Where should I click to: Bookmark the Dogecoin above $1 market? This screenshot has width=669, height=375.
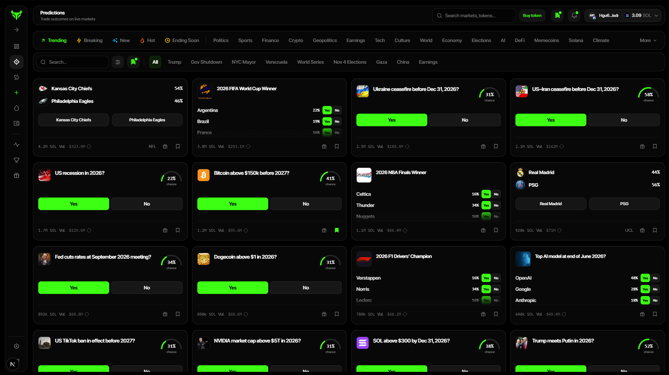[x=337, y=314]
